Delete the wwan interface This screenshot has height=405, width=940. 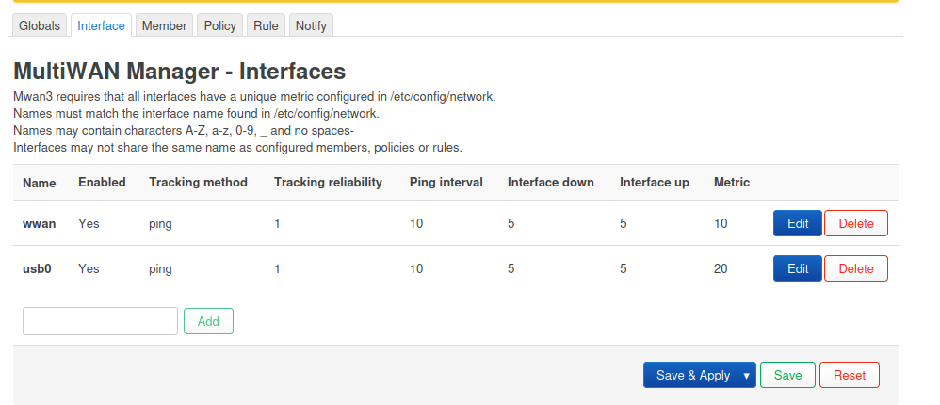pos(856,223)
